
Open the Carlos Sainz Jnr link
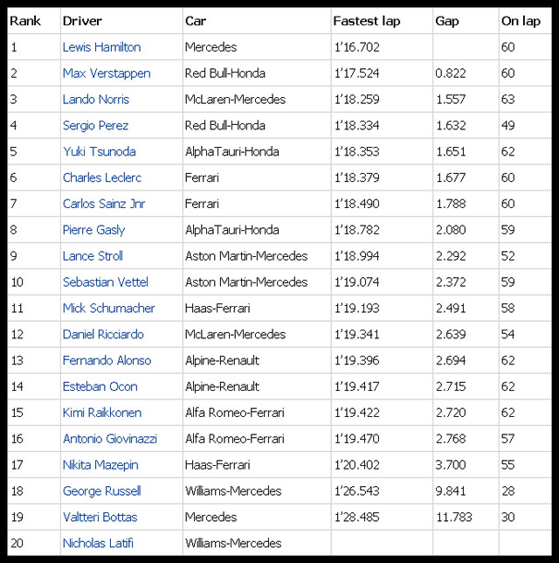106,204
